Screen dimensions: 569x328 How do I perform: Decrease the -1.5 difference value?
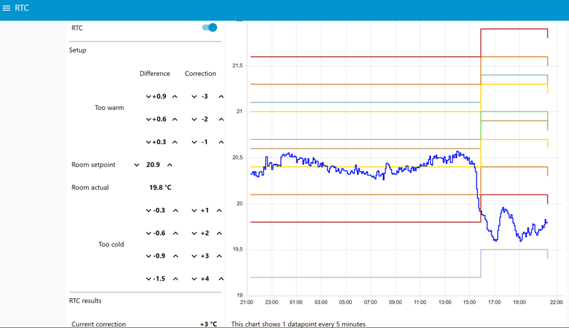click(148, 279)
